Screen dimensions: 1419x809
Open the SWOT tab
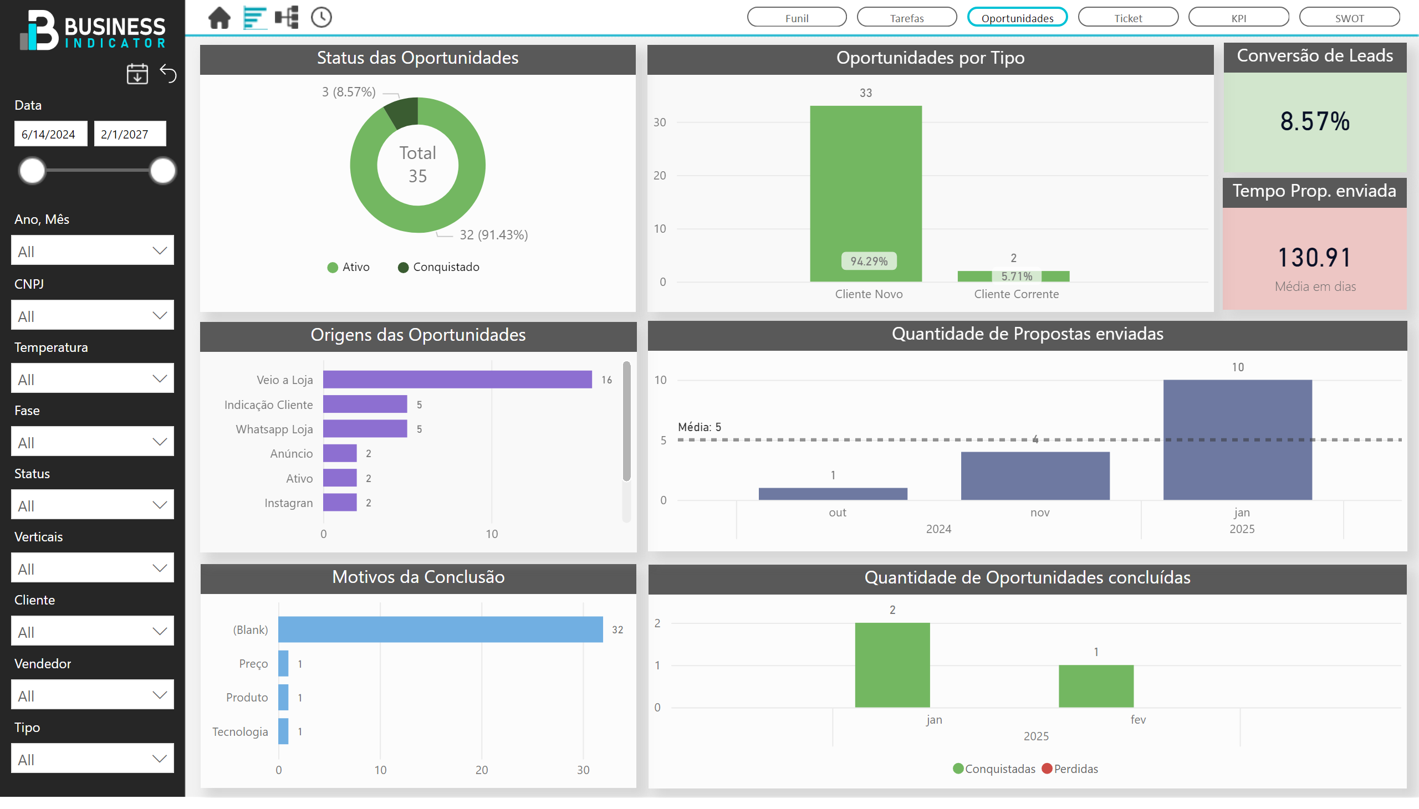click(x=1349, y=18)
